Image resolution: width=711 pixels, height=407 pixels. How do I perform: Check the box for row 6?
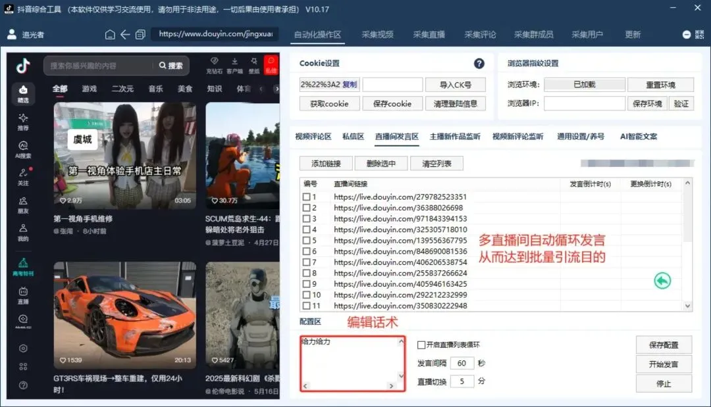click(x=307, y=251)
